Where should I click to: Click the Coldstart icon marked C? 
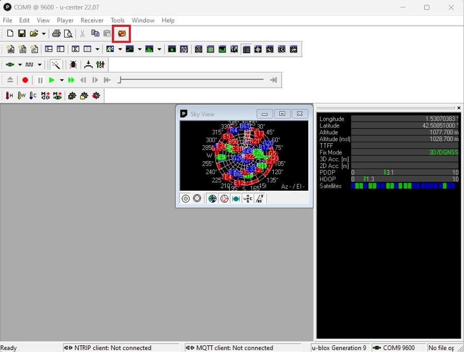33,95
